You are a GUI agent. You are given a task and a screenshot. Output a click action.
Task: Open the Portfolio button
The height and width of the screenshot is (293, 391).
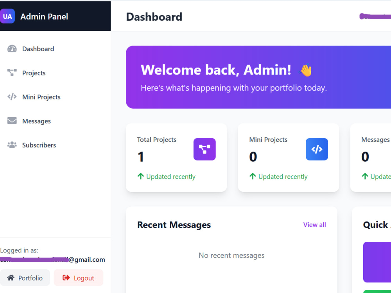point(25,277)
